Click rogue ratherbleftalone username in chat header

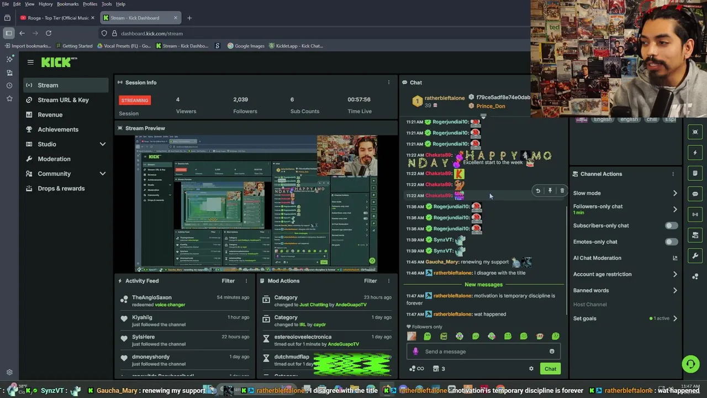coord(444,98)
